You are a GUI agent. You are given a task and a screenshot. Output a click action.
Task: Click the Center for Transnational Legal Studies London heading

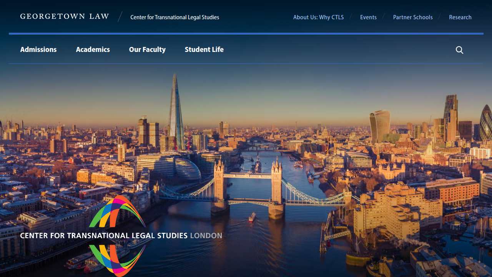[x=121, y=235]
